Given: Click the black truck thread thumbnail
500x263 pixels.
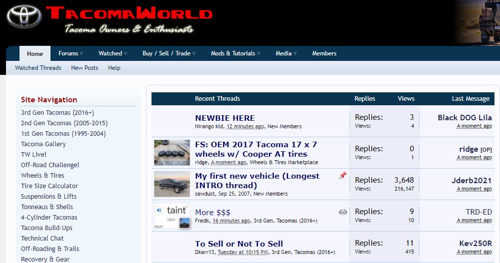Looking at the screenshot, I should (172, 184).
